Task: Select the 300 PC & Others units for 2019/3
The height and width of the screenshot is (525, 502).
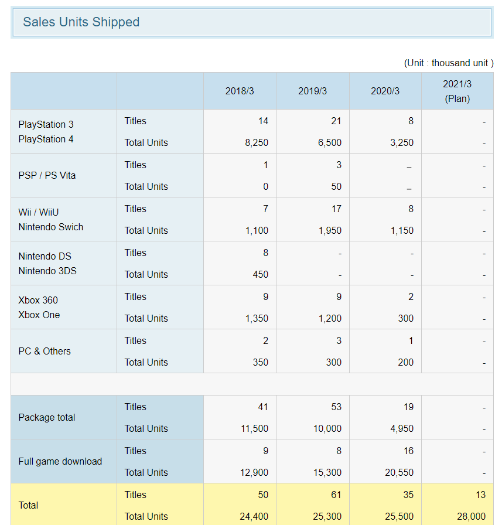Action: point(334,362)
